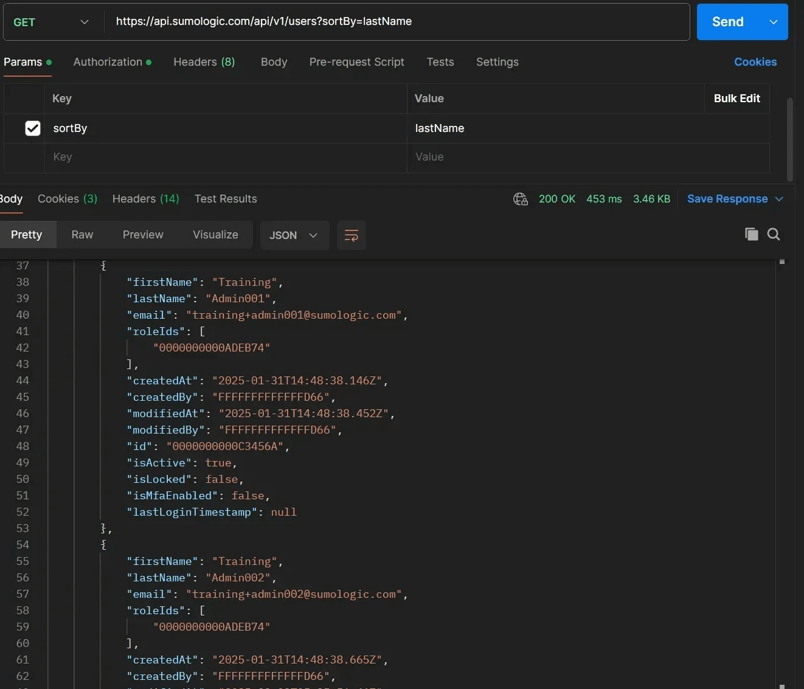
Task: Open the Test Results tab
Action: 226,199
